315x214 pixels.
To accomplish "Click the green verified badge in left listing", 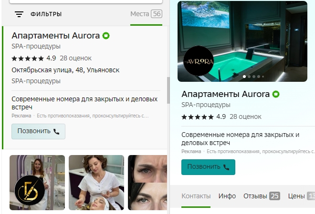I will [106, 36].
